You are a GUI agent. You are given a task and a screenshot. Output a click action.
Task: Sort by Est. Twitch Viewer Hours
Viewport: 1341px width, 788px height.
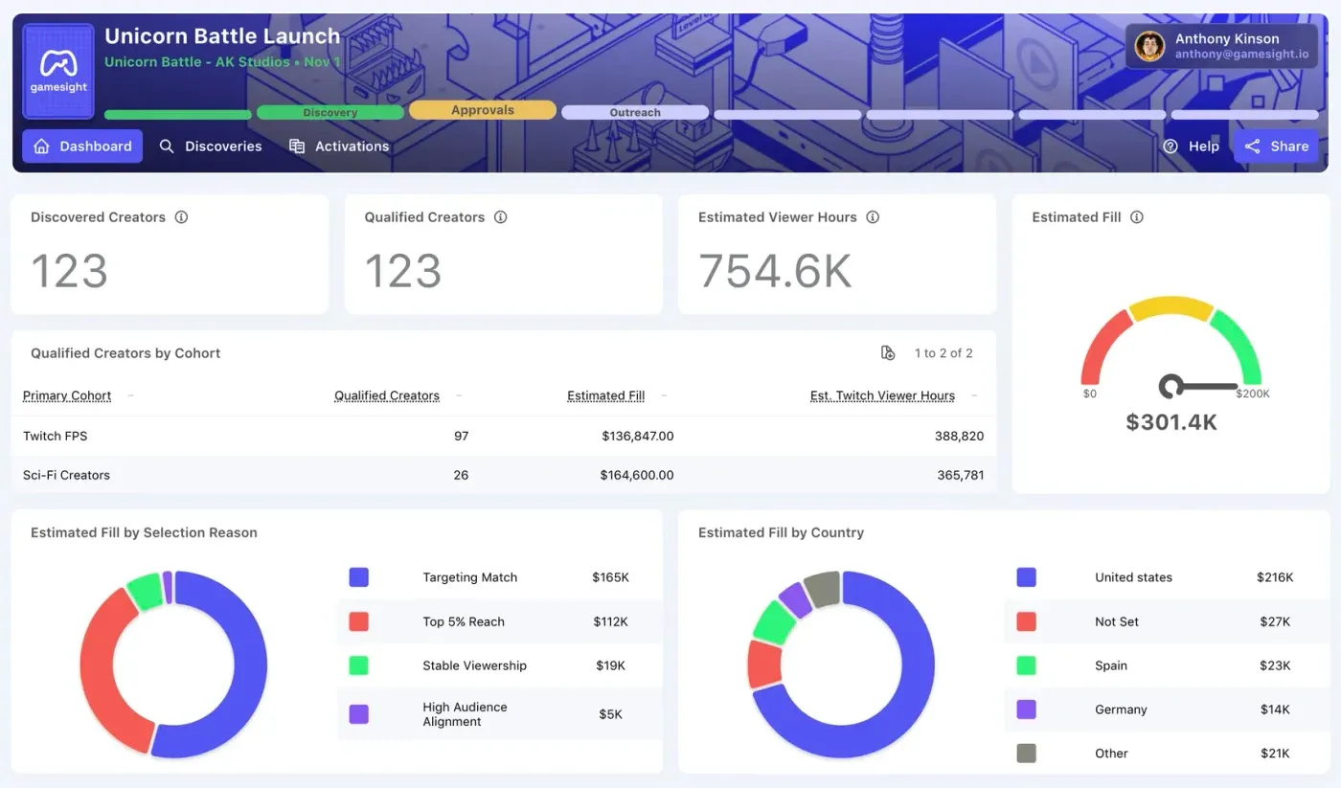[882, 395]
